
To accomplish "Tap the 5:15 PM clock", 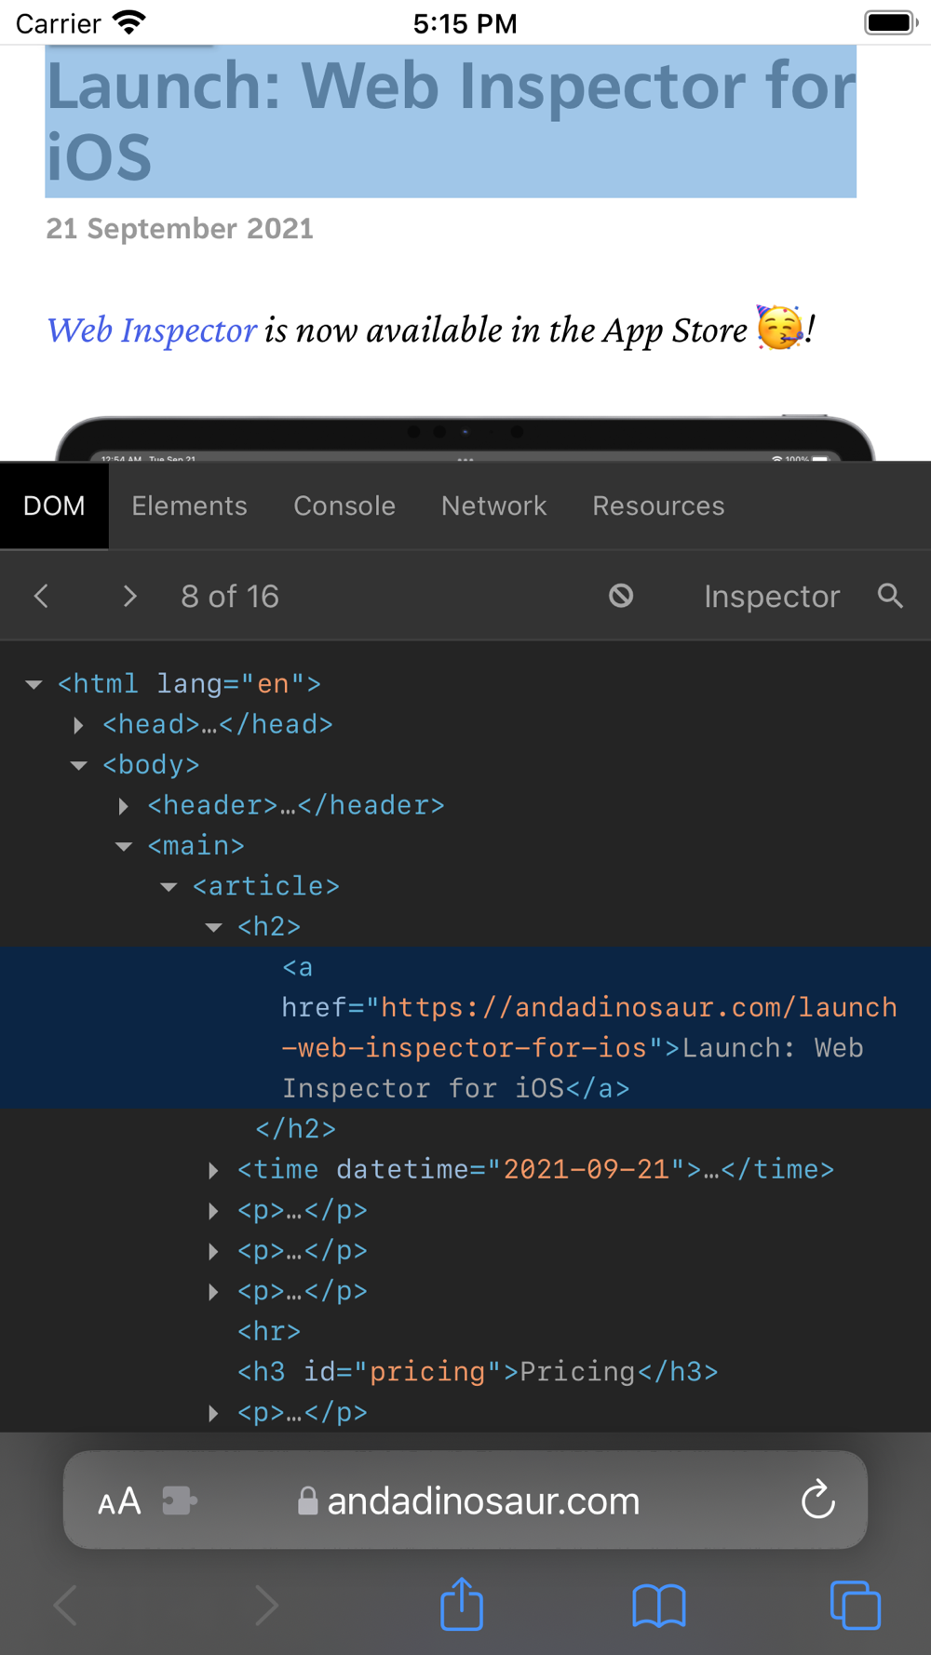I will tap(465, 23).
